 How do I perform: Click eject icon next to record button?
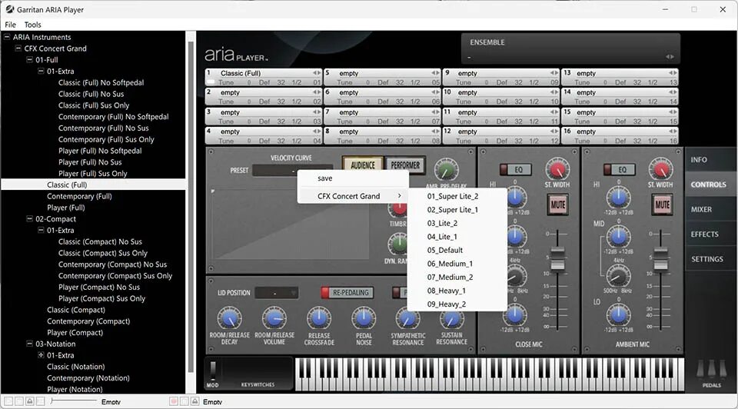point(194,401)
